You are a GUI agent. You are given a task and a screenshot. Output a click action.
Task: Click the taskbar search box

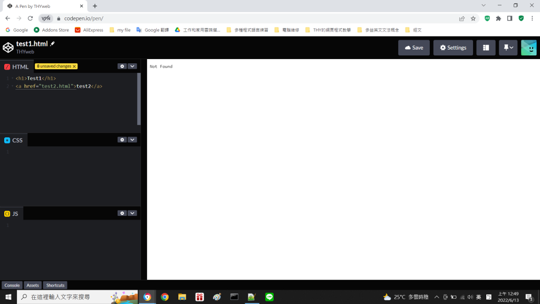(x=78, y=297)
